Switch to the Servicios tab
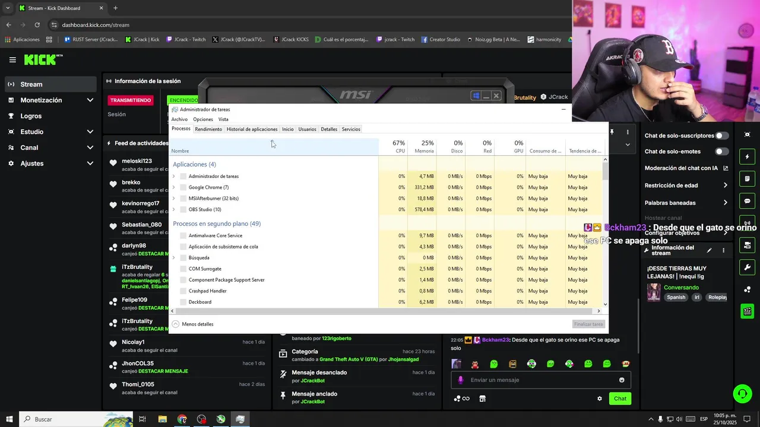Viewport: 760px width, 427px height. tap(351, 129)
